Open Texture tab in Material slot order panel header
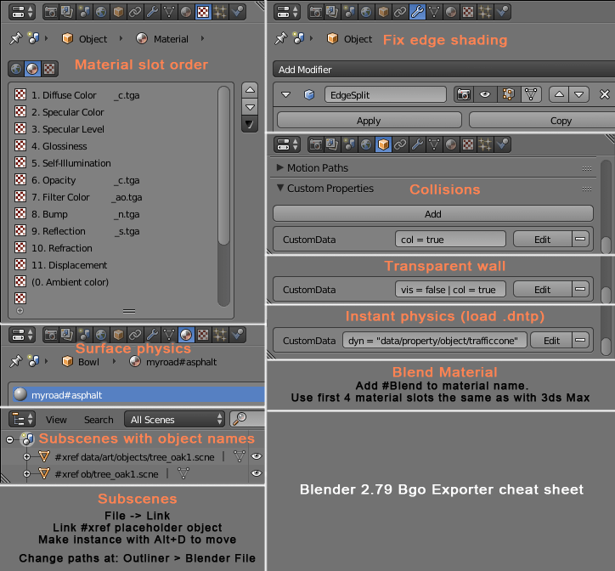The image size is (615, 571). 203,12
